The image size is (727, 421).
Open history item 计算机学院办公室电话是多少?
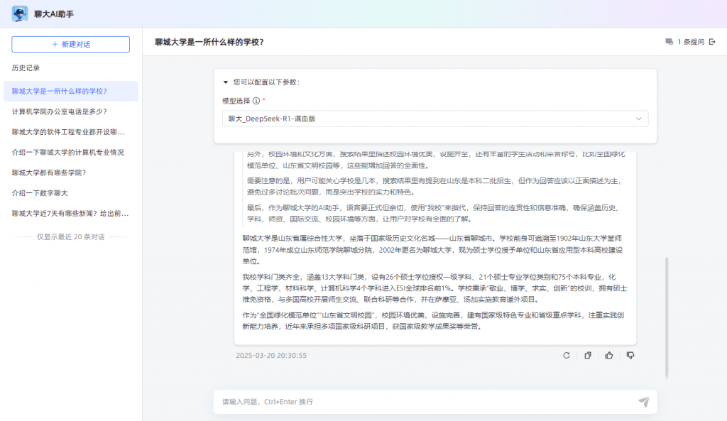click(x=60, y=111)
